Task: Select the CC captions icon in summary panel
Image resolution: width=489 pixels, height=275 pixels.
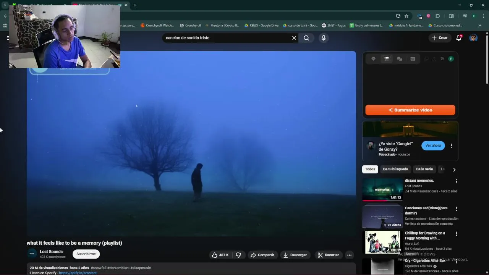Action: pos(413,59)
